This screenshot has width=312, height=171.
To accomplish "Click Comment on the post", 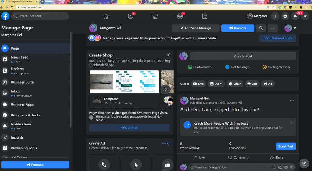I will pos(238,158).
